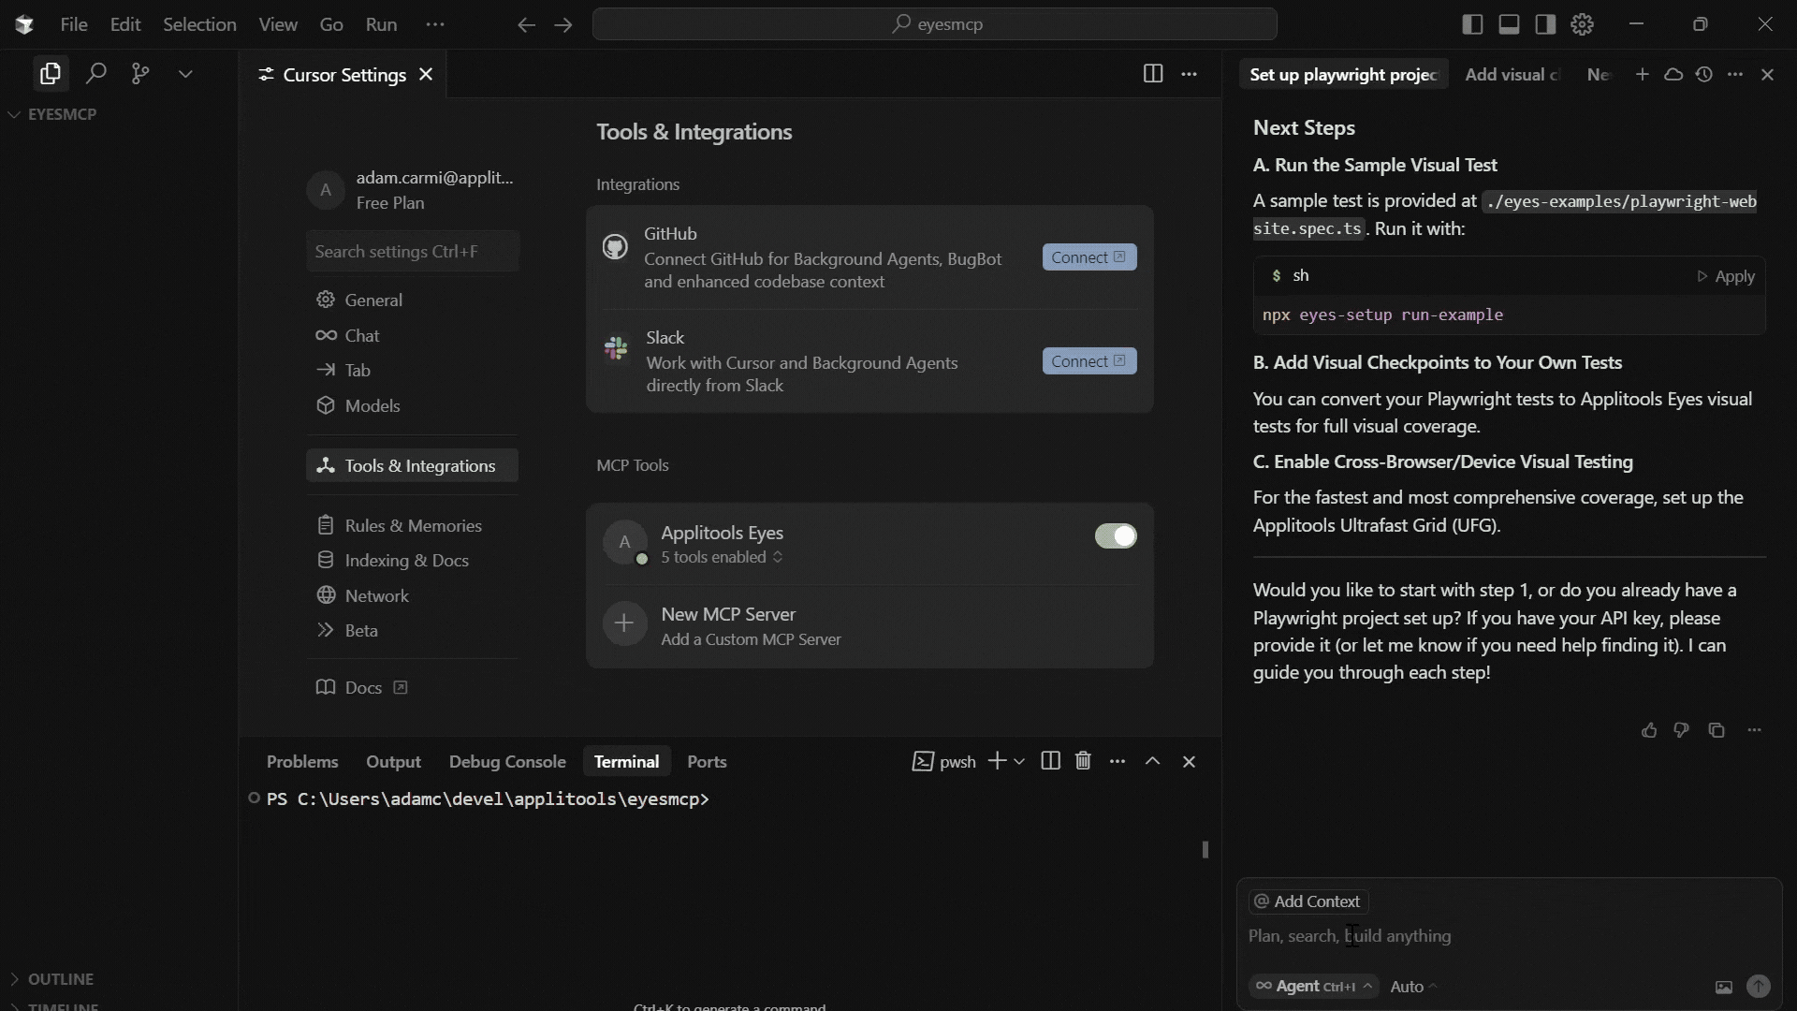Switch to the Problems tab

(x=302, y=762)
